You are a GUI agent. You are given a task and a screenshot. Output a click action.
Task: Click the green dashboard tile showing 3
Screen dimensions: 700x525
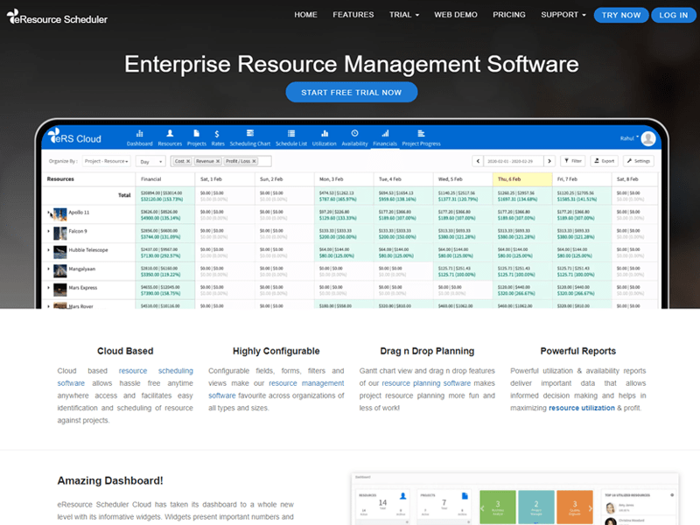click(497, 507)
